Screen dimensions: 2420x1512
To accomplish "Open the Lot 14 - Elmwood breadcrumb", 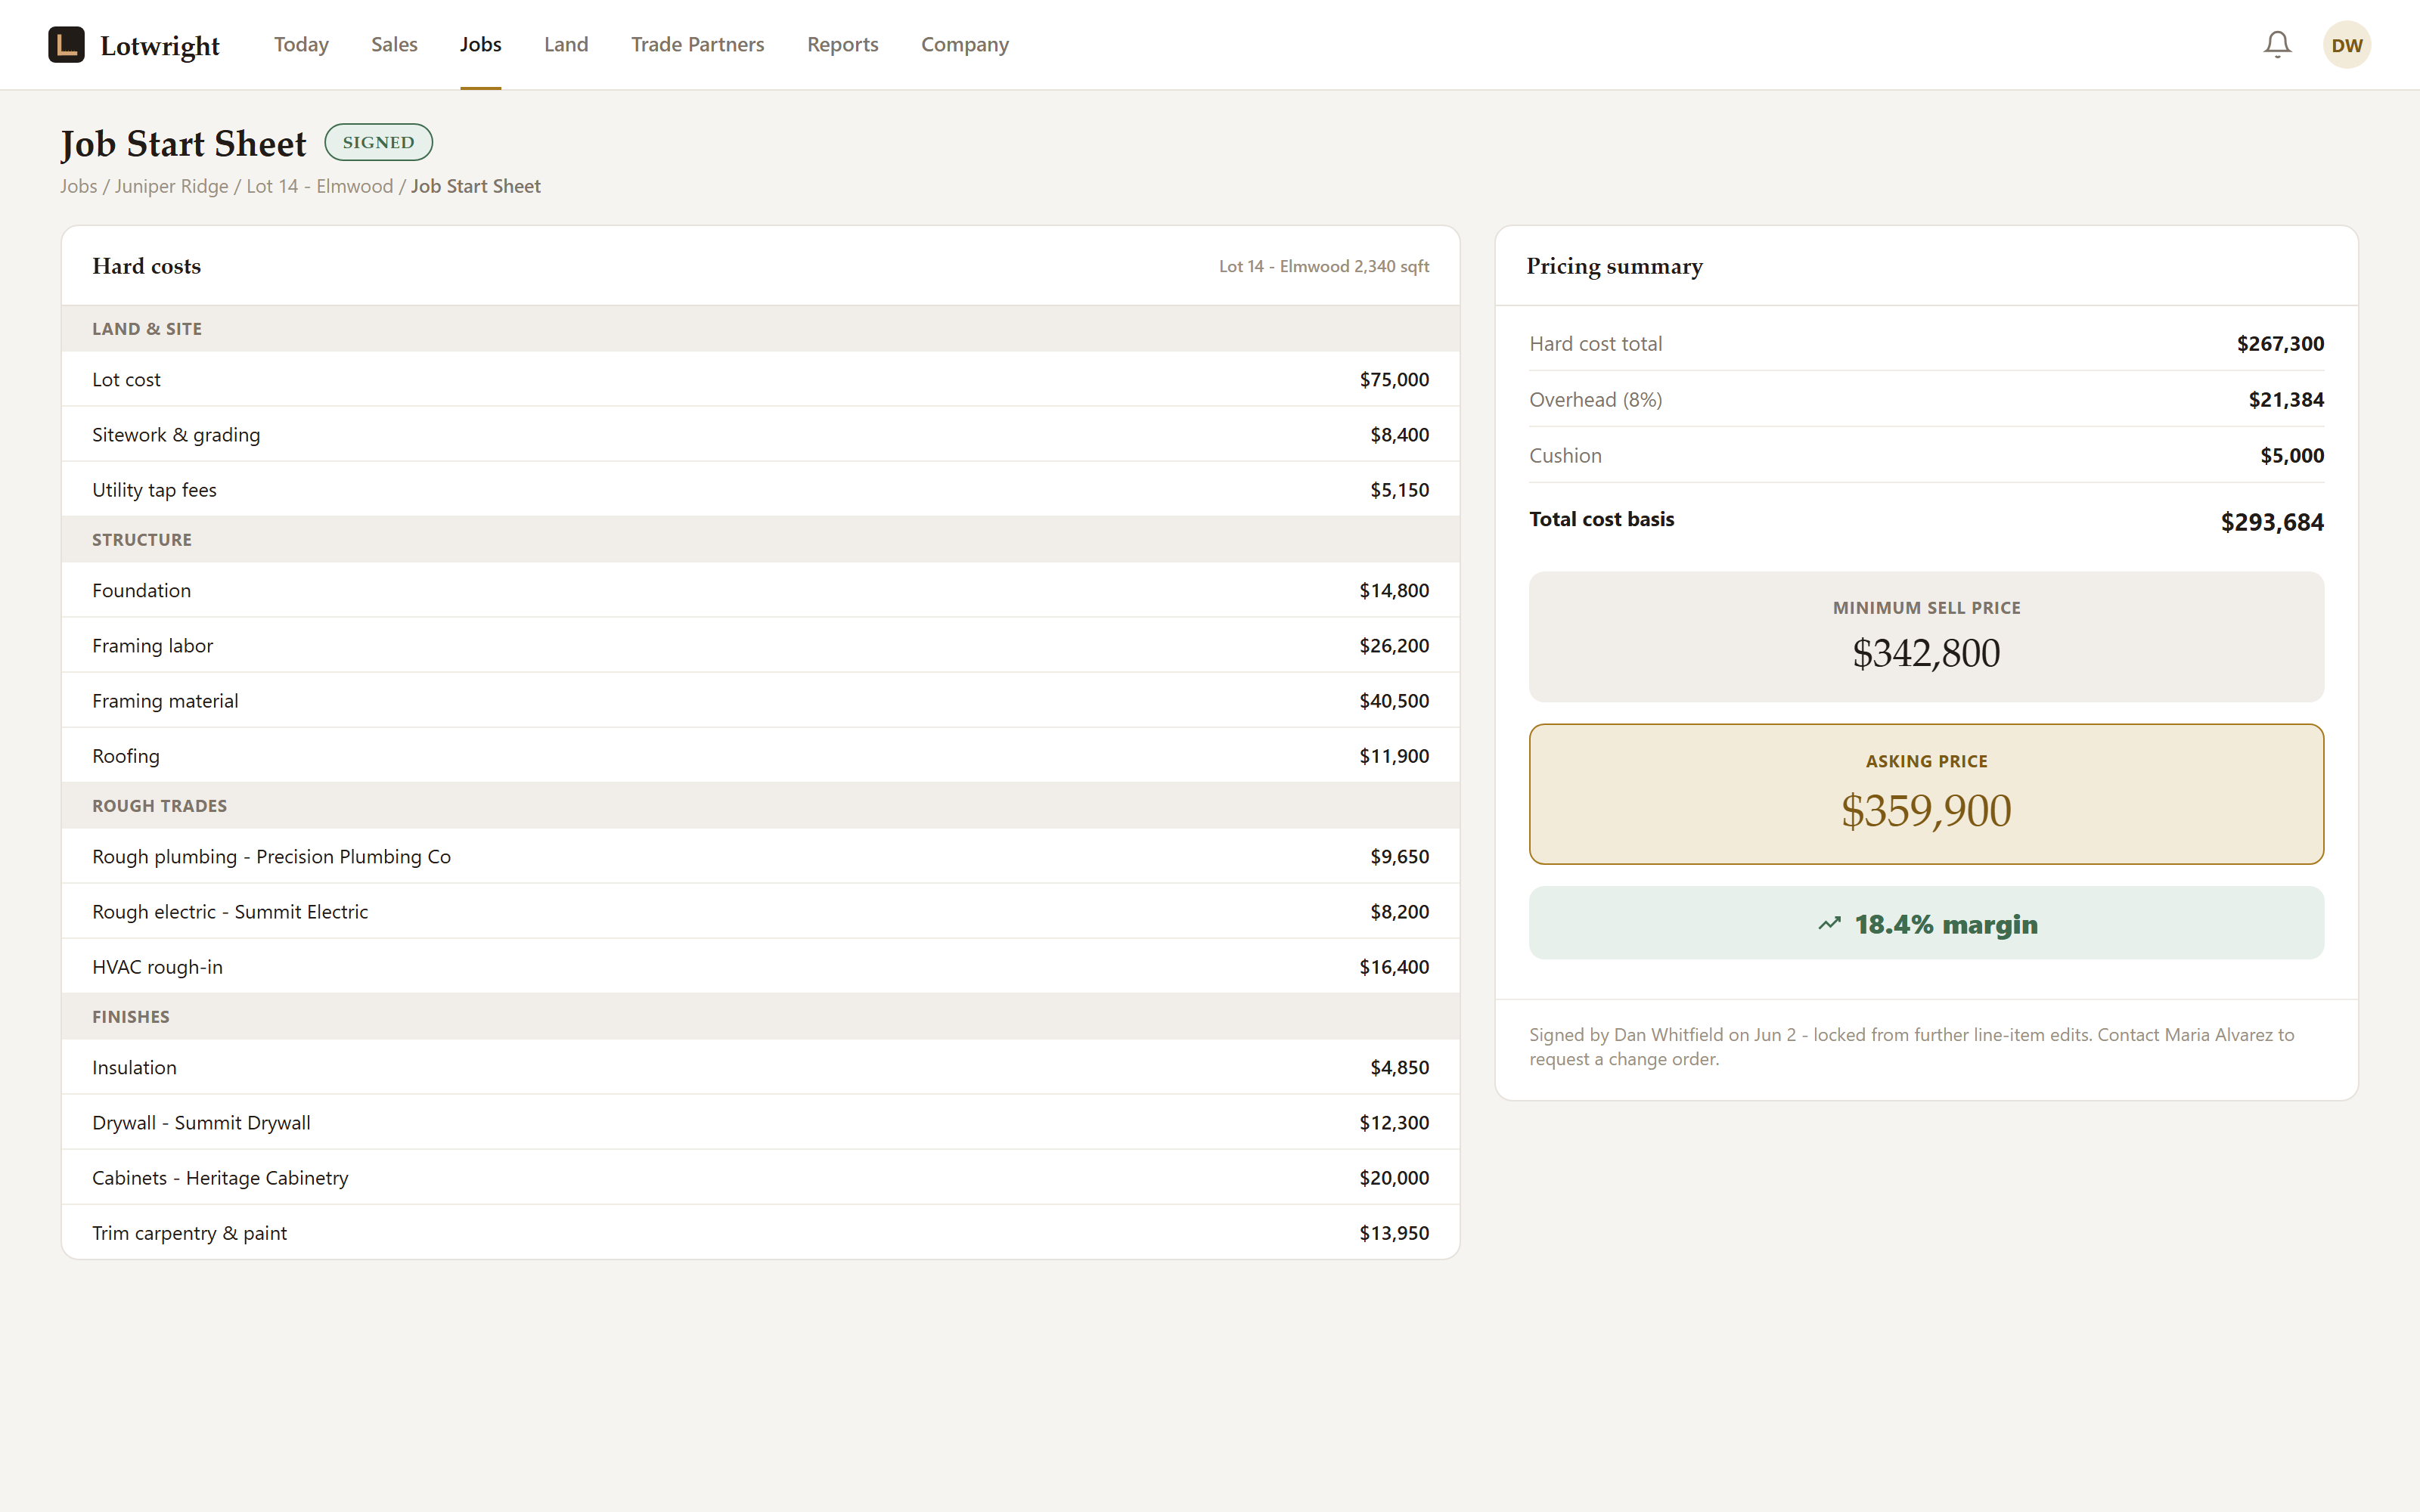I will click(x=320, y=186).
